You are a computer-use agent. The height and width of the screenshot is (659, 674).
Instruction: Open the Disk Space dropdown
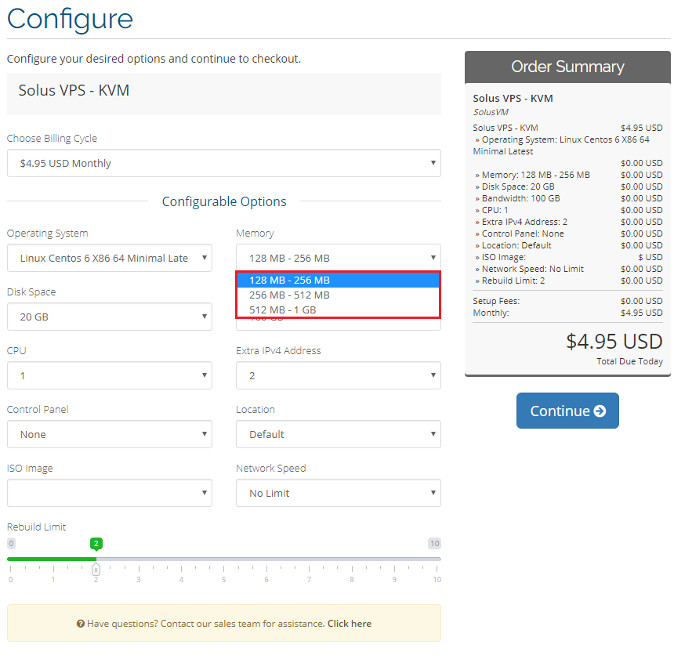[x=110, y=317]
